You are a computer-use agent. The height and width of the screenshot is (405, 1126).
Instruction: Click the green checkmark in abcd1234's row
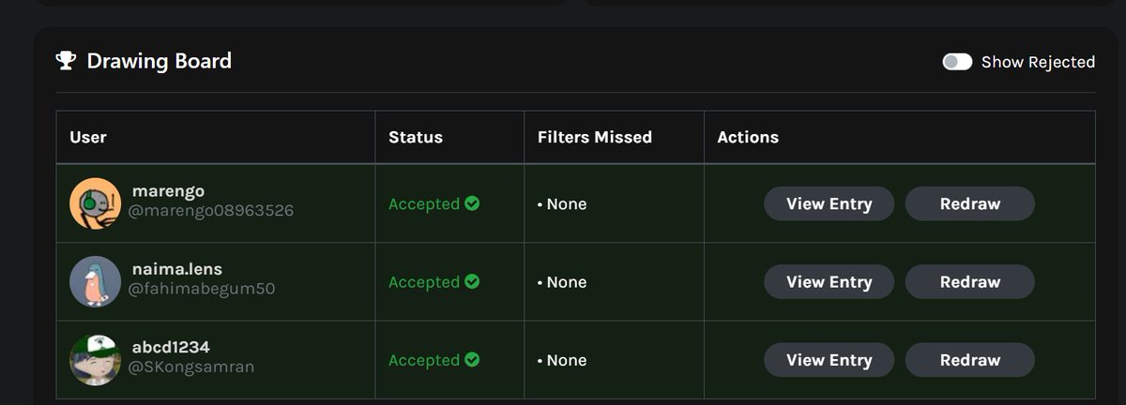tap(472, 359)
